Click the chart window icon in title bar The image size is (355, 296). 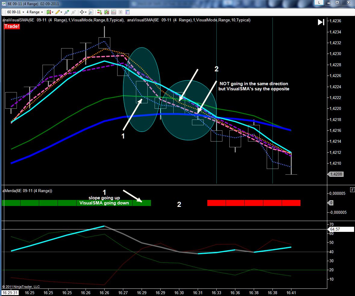[x=4, y=4]
